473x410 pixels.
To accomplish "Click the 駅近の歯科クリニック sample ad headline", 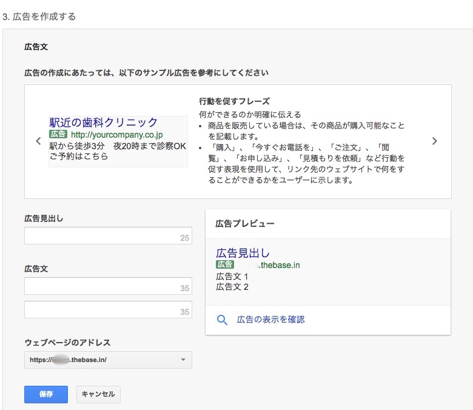I will pyautogui.click(x=104, y=122).
